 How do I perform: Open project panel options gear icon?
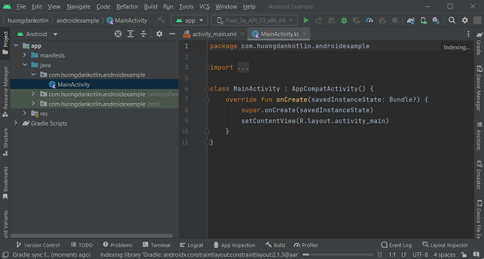coord(159,34)
